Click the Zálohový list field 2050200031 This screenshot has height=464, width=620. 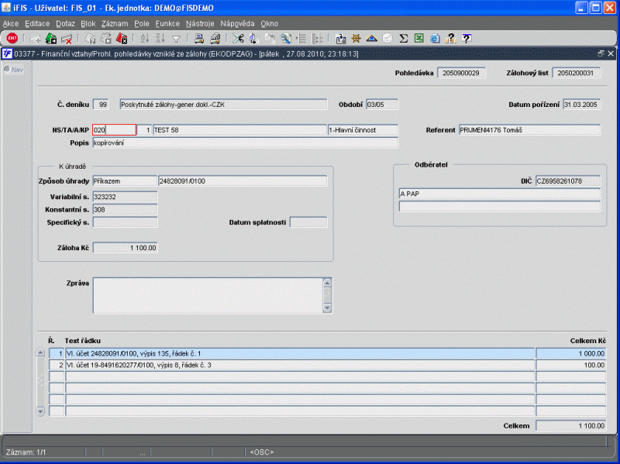click(x=576, y=73)
